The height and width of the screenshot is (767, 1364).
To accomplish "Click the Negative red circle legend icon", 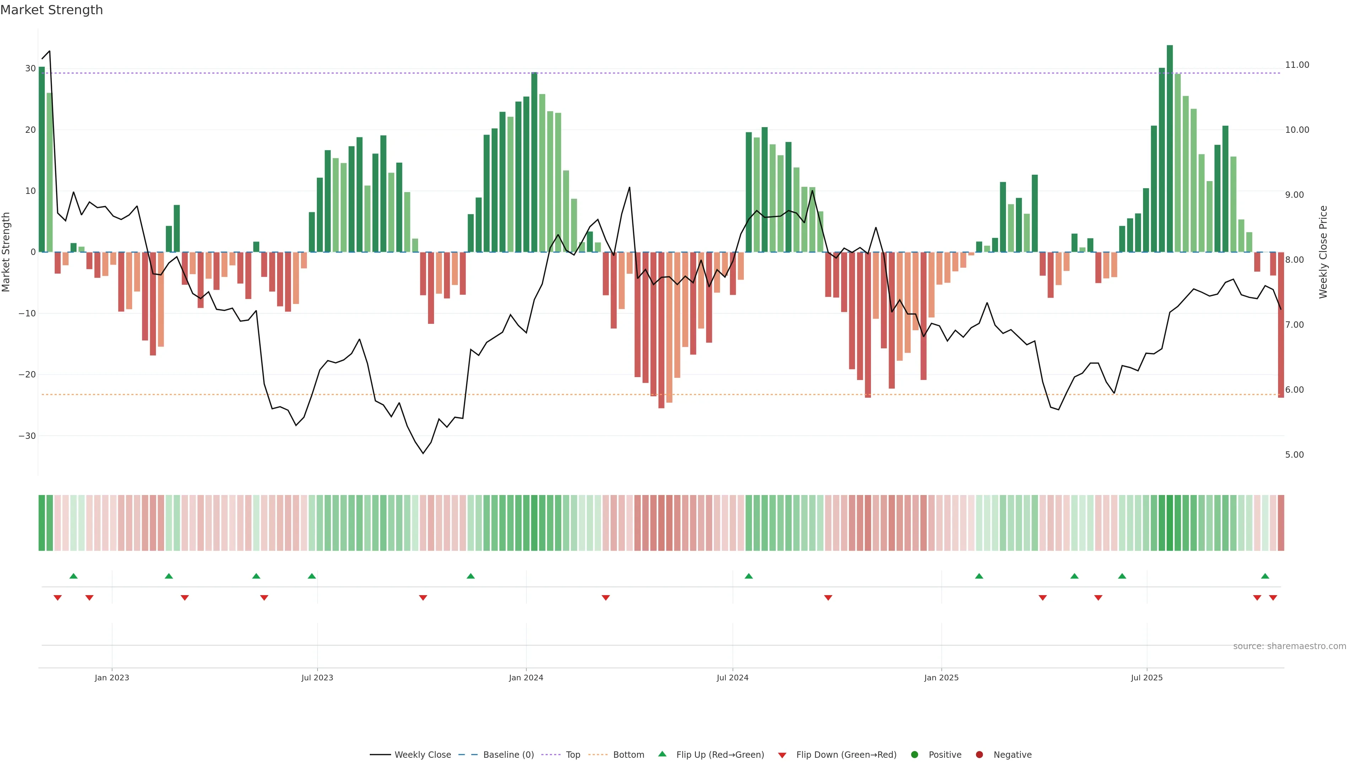I will (979, 755).
